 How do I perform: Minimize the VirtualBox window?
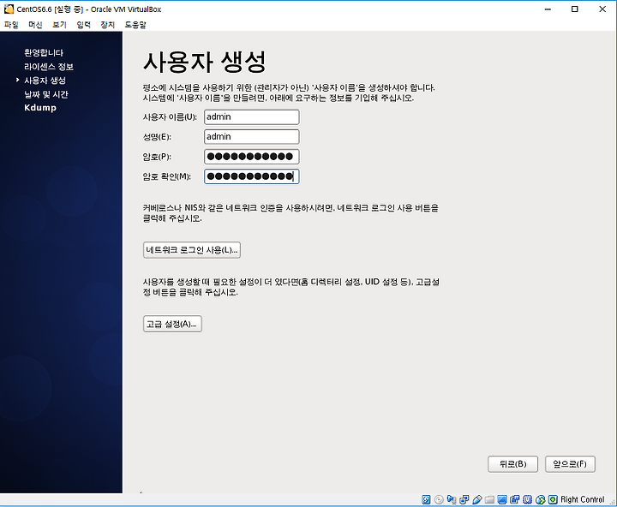548,9
